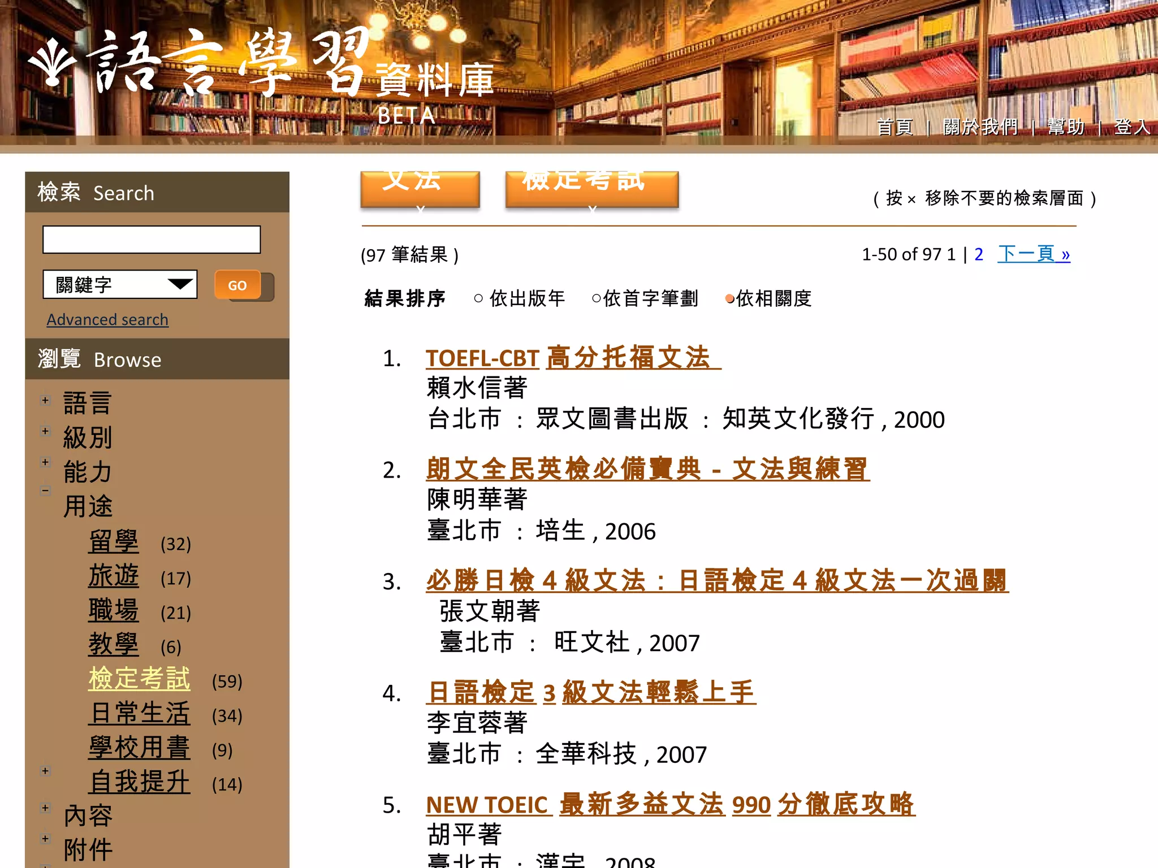Filter by 學校用書 under 用途
The width and height of the screenshot is (1158, 868).
point(139,748)
